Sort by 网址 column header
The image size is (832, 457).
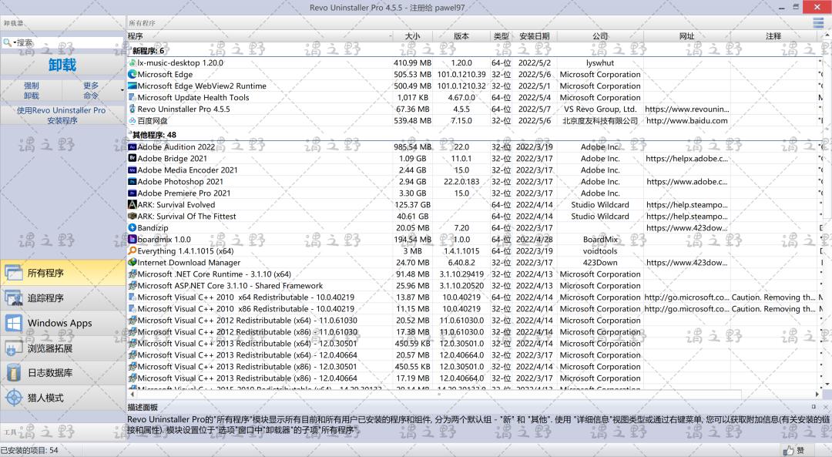point(686,36)
